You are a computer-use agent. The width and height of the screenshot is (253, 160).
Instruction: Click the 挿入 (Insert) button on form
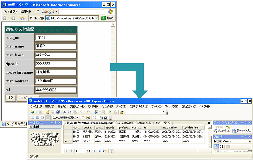(11, 97)
